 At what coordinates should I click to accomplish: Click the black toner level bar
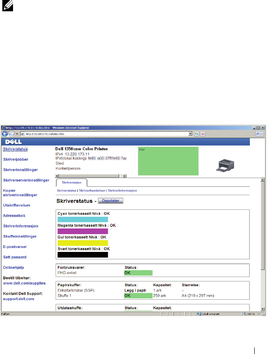click(83, 255)
